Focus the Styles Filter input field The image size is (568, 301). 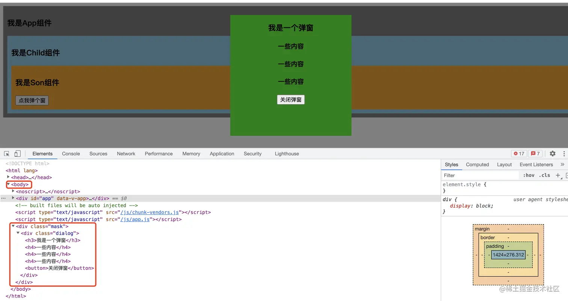pos(480,175)
